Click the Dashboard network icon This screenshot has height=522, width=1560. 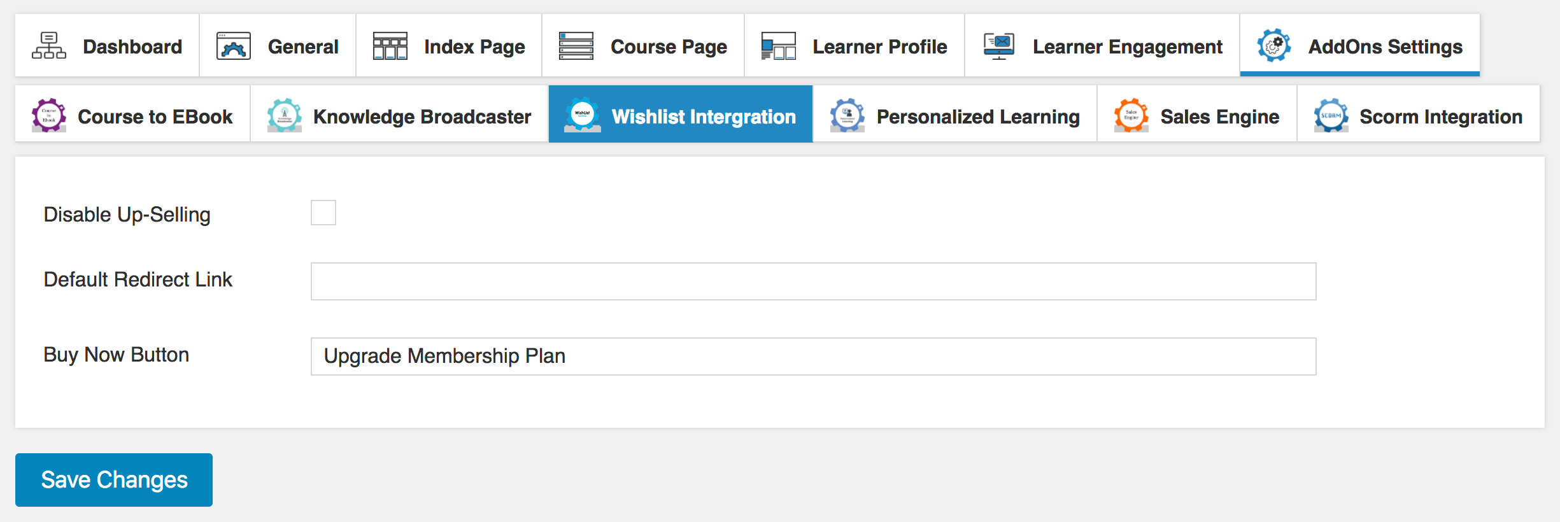coord(49,46)
